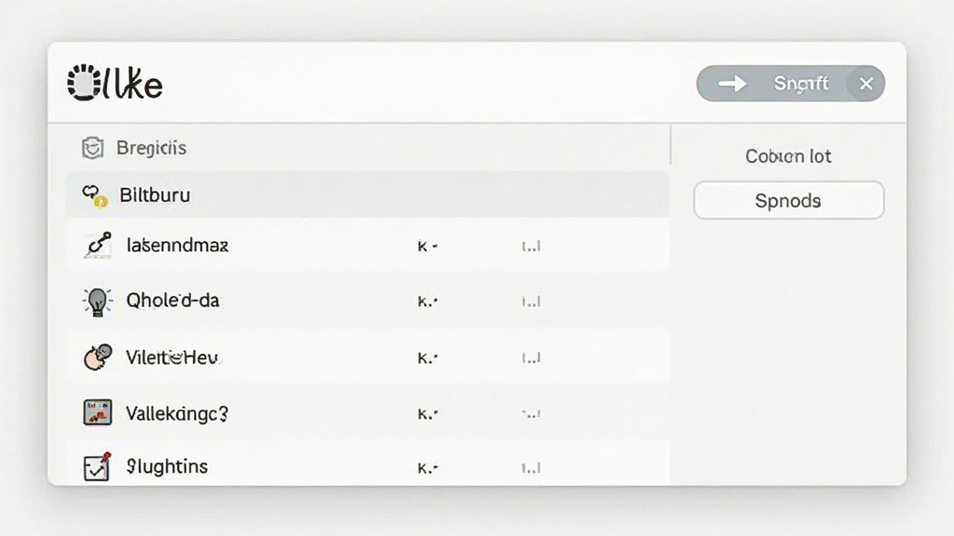Click the bracket value on VilenteHeu row

531,358
